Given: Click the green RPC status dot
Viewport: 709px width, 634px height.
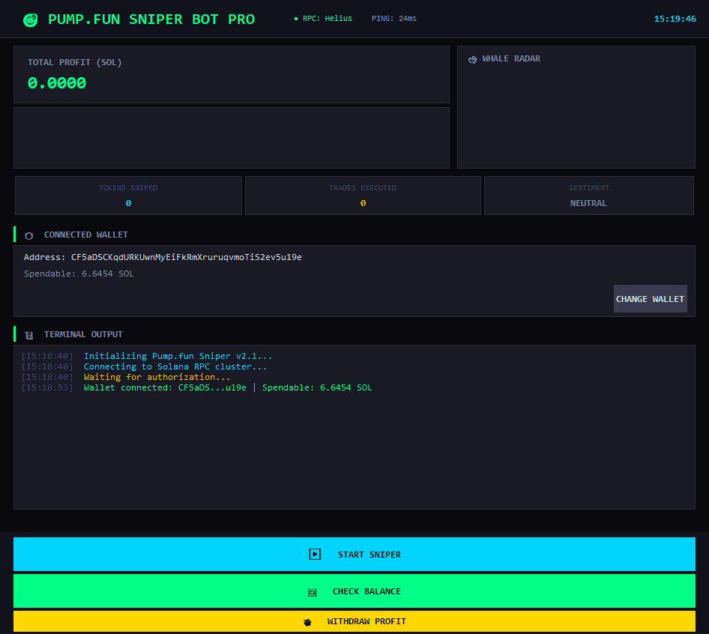Looking at the screenshot, I should point(296,19).
